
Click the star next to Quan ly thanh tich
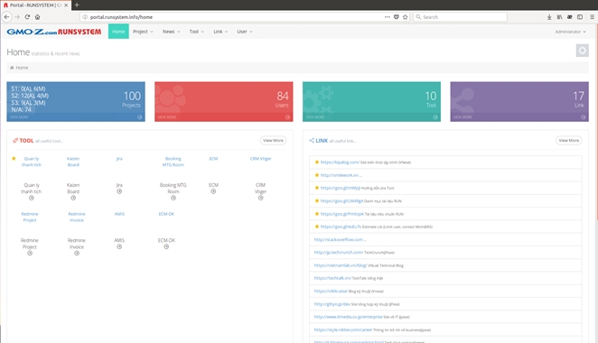click(14, 159)
